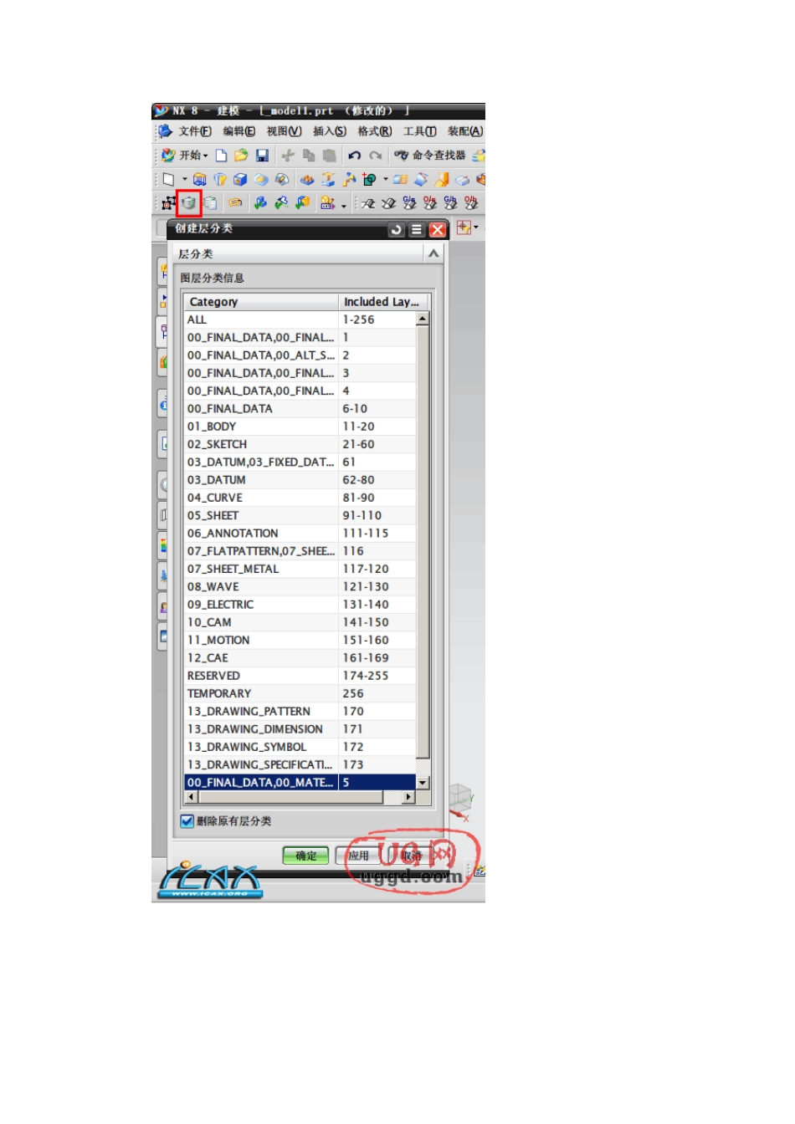Click the reset icon in dialog title bar
This screenshot has width=795, height=1124.
click(397, 229)
